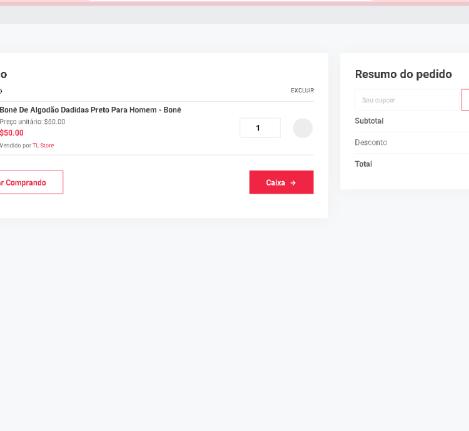Click the Vendido por label text
This screenshot has width=469, height=431.
(x=15, y=146)
